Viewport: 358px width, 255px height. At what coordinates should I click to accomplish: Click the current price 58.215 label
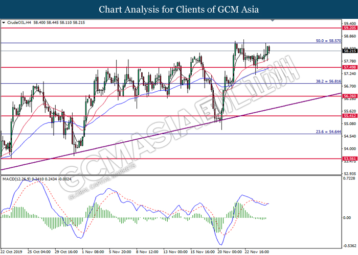(350, 51)
